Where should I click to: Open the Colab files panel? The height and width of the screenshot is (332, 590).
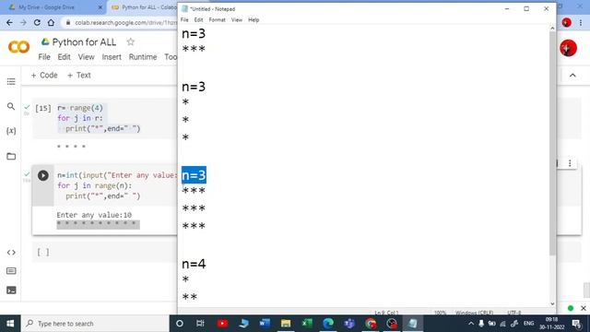(11, 156)
